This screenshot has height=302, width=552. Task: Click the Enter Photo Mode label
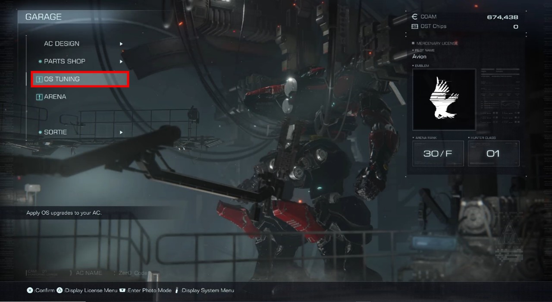(149, 290)
